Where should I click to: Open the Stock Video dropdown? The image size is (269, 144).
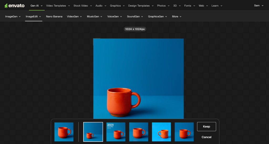tap(83, 6)
